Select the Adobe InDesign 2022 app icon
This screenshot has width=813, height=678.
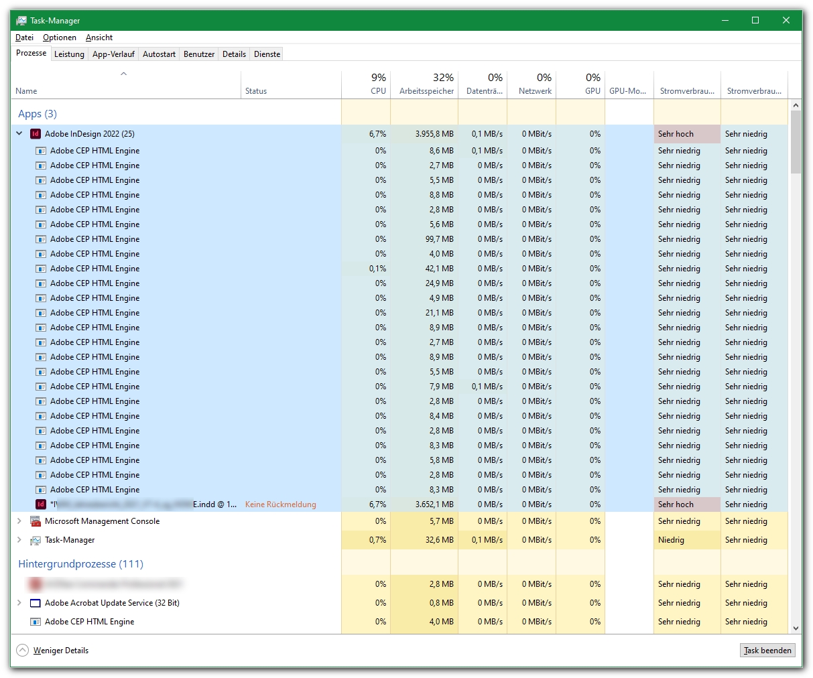point(36,134)
